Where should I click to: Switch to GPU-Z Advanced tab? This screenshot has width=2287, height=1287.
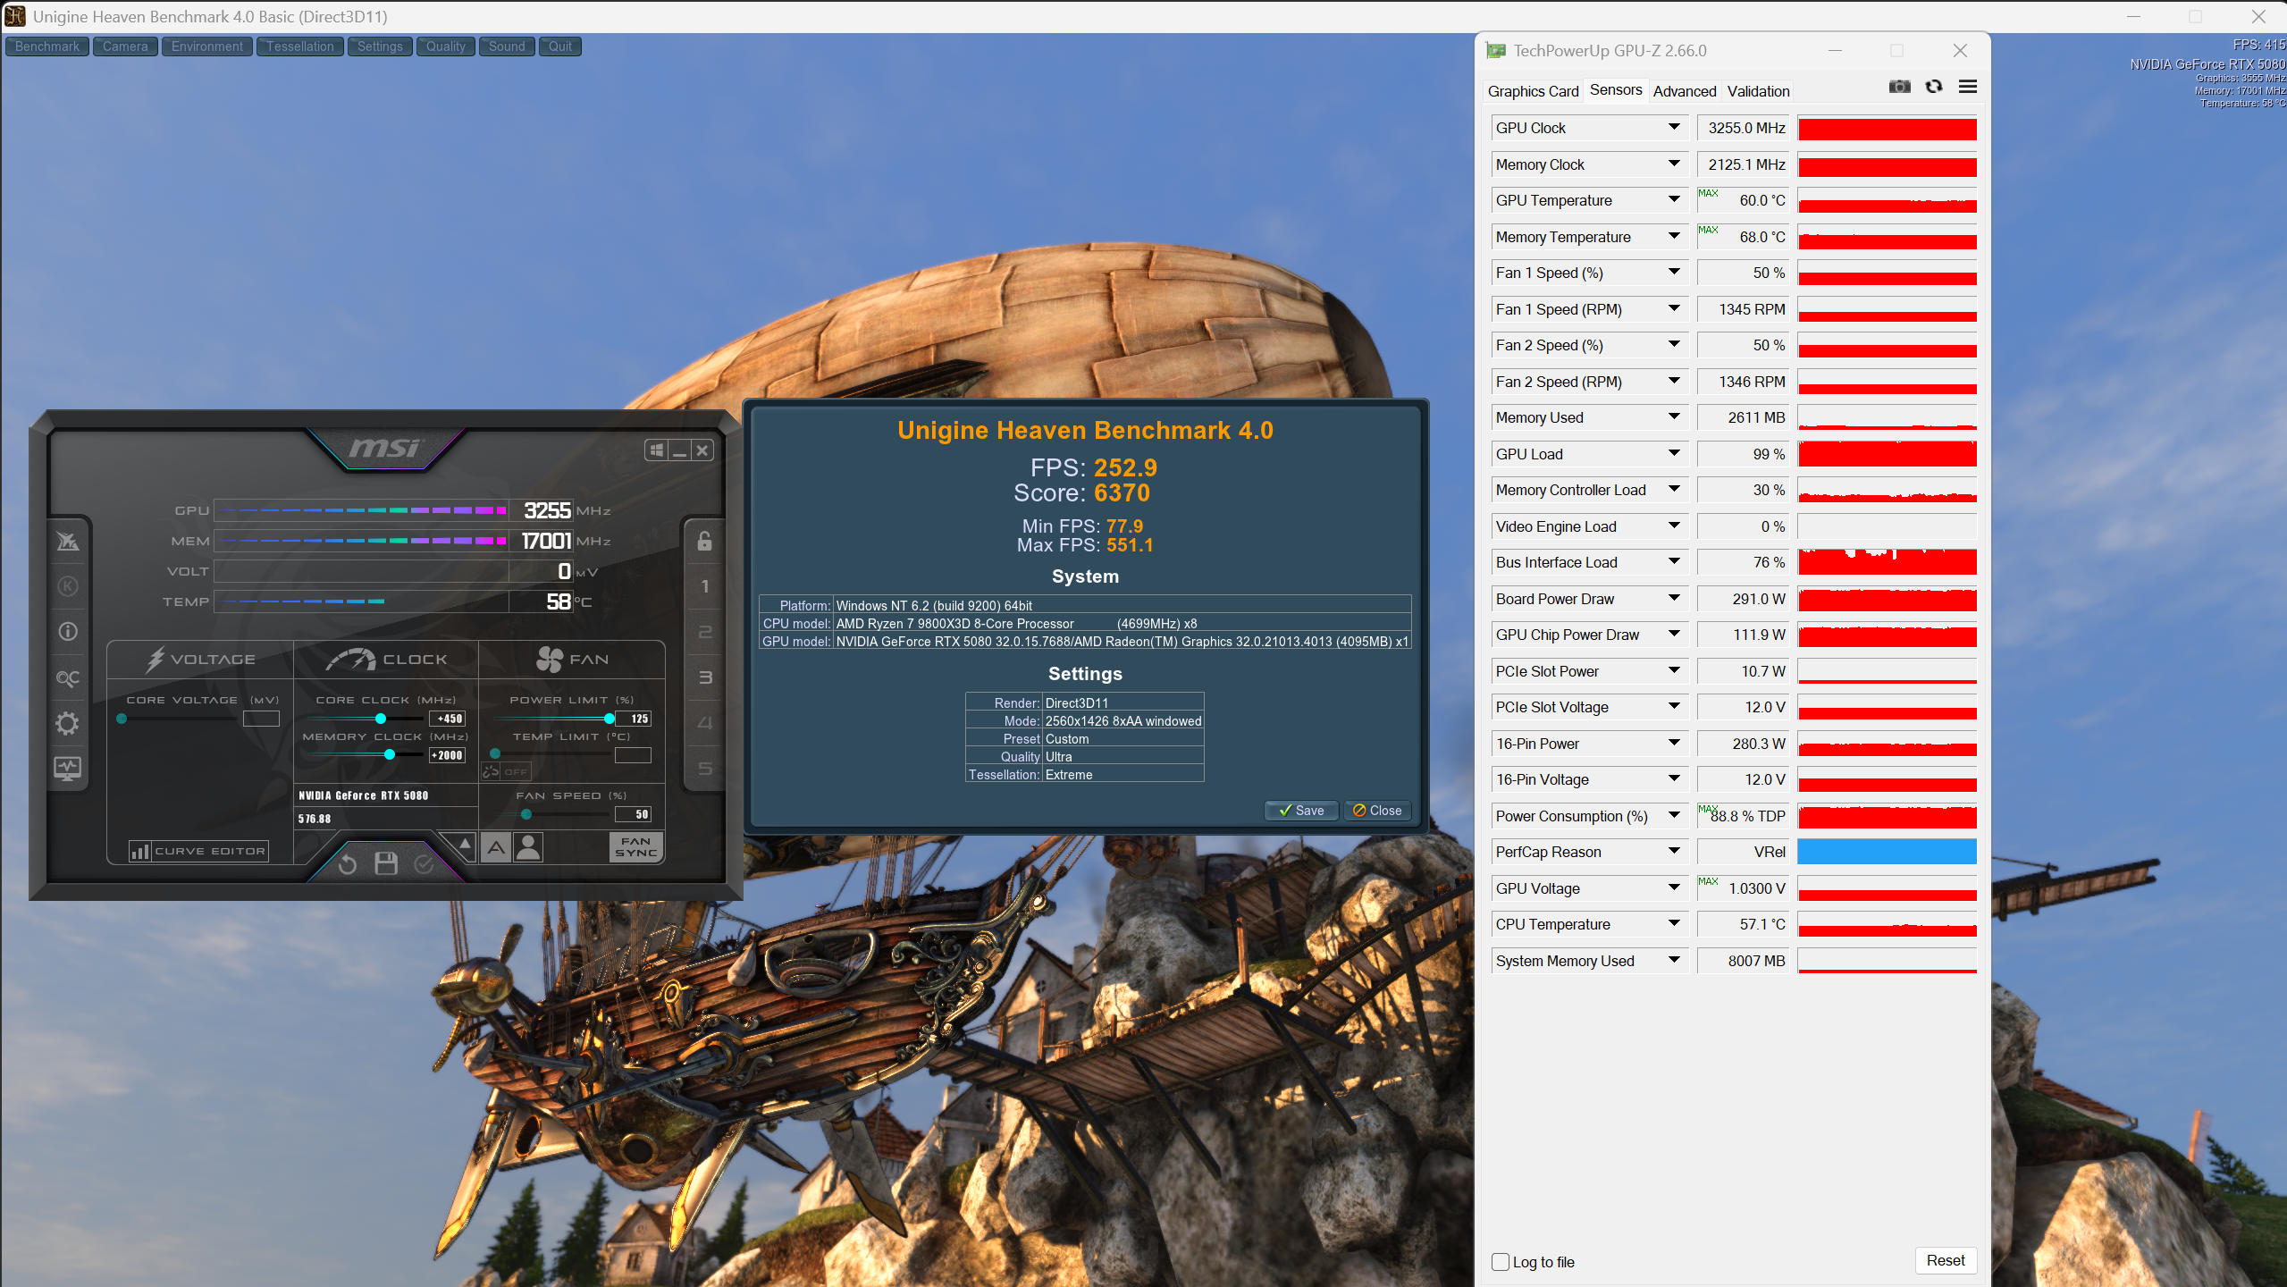(1685, 91)
